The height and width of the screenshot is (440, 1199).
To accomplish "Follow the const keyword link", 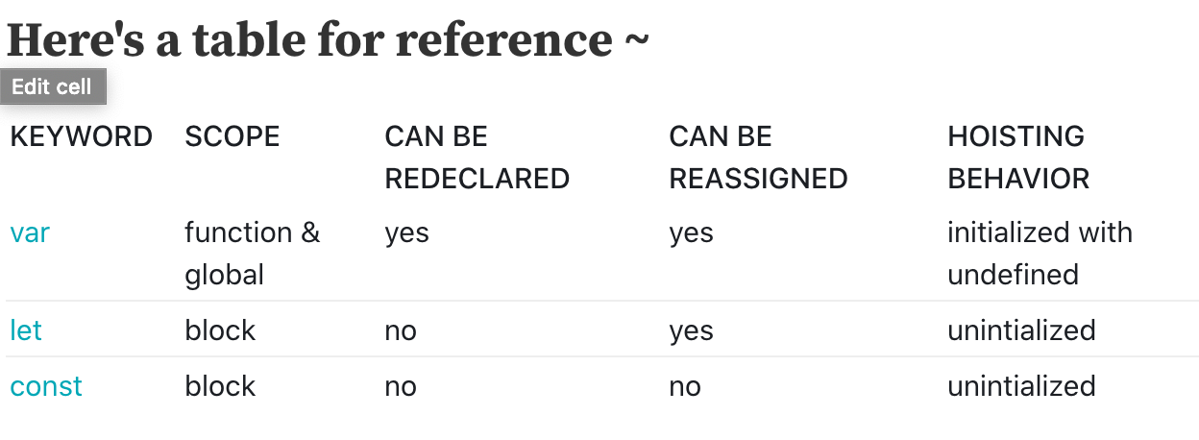I will pos(46,386).
